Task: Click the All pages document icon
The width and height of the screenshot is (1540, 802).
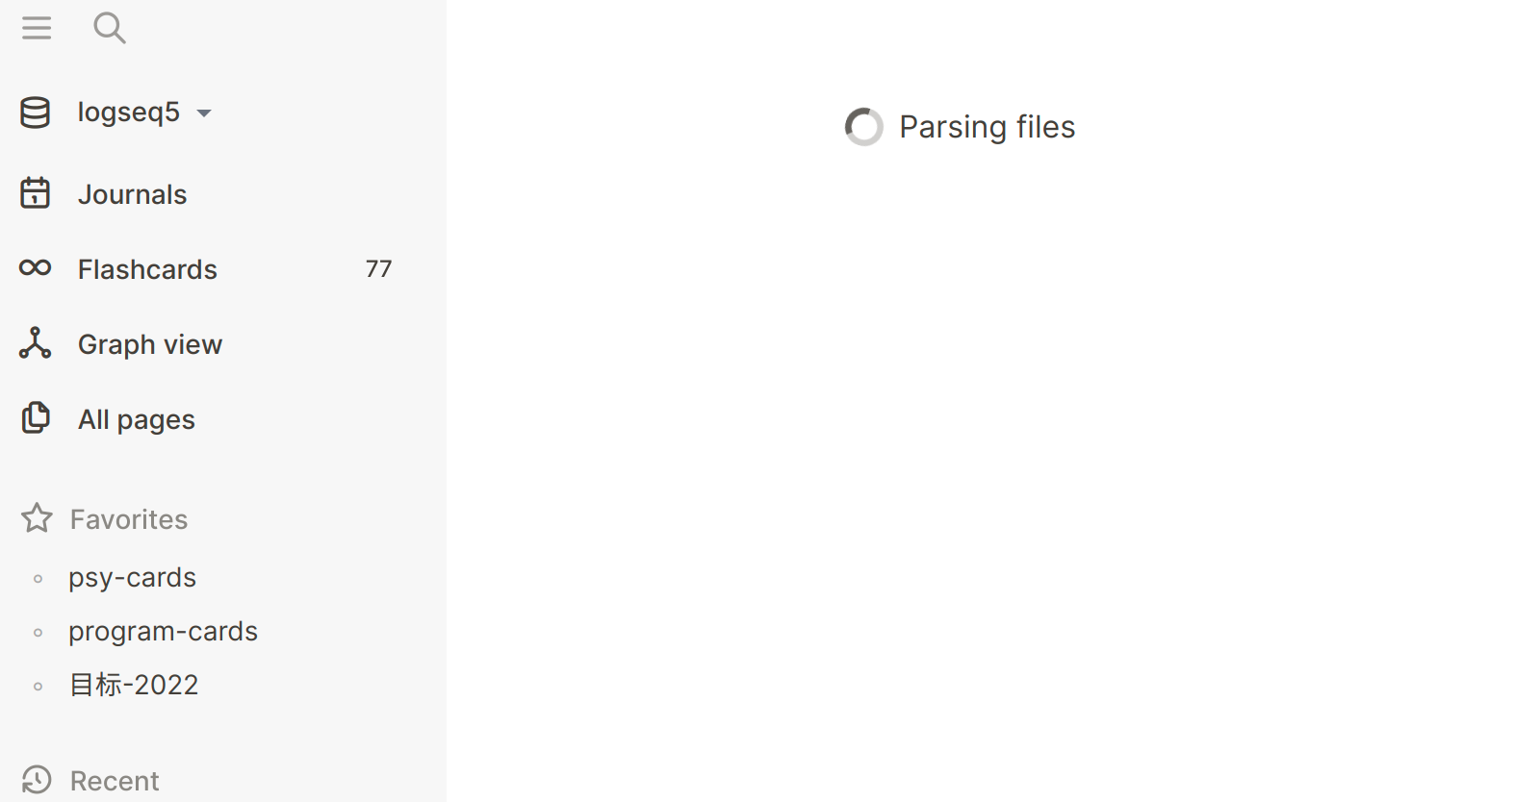Action: (35, 418)
